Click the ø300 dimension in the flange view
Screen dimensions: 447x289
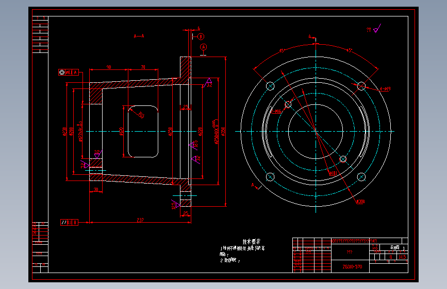point(360,202)
